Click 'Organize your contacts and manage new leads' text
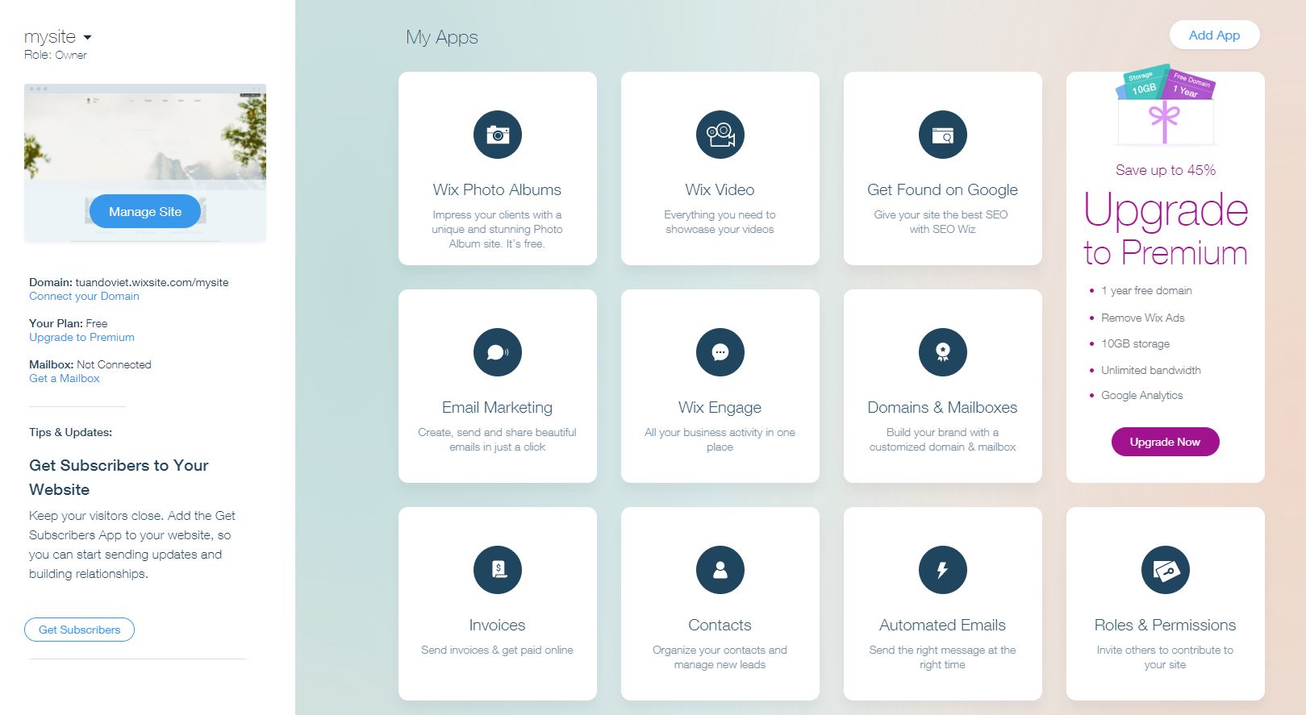 720,657
